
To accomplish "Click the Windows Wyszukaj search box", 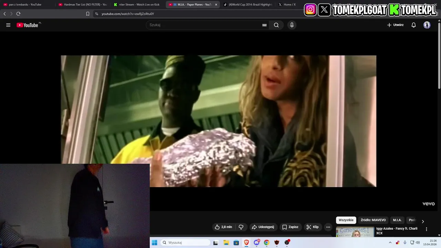I will point(185,242).
